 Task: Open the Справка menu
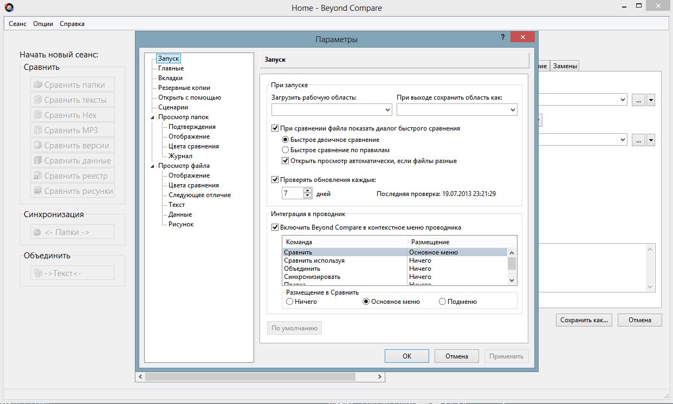pyautogui.click(x=72, y=24)
